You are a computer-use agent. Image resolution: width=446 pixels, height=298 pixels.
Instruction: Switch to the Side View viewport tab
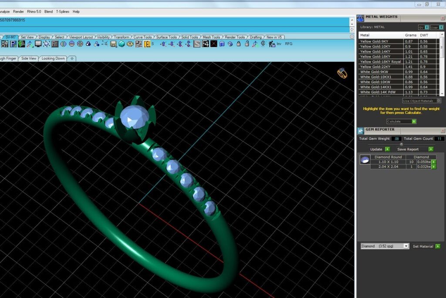click(29, 59)
